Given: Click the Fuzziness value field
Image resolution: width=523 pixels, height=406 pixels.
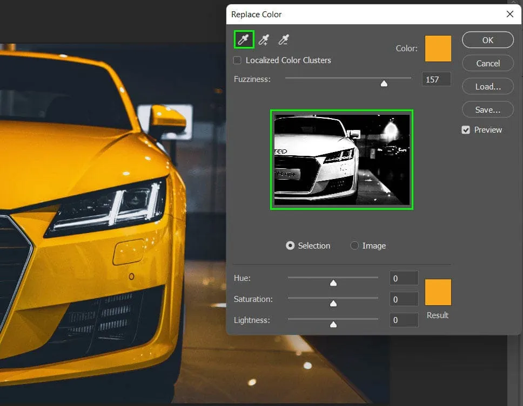Looking at the screenshot, I should 436,80.
